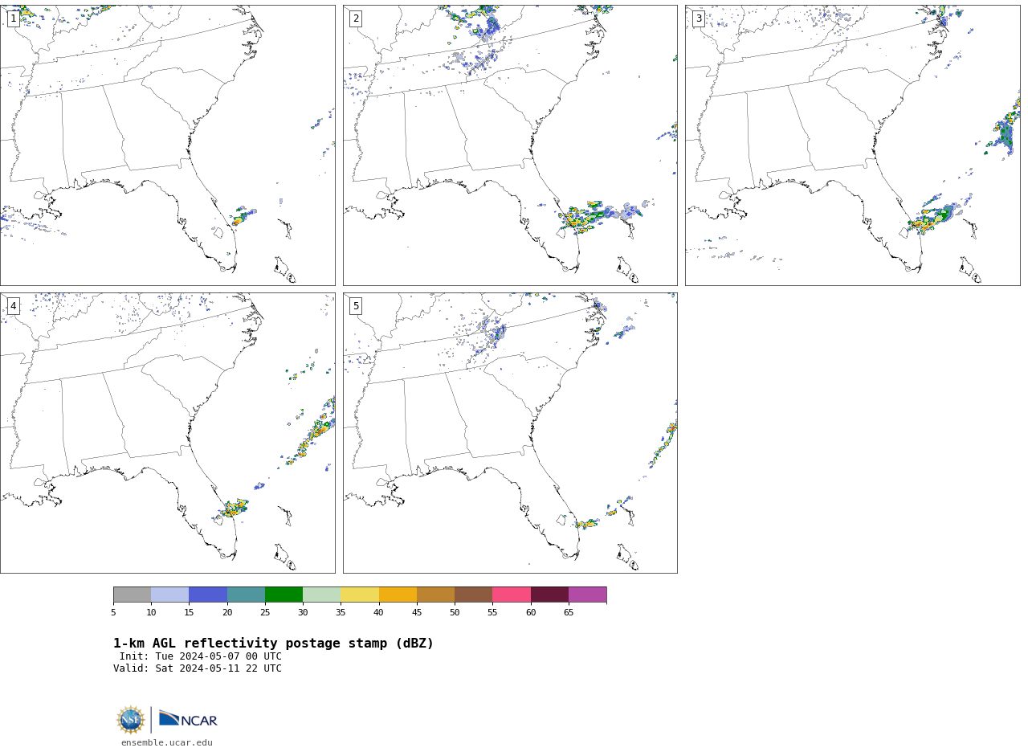Click the panel number label 2
The height and width of the screenshot is (752, 1028).
356,18
